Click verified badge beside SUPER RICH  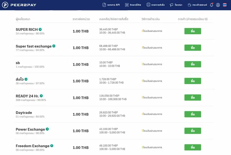coord(40,29)
